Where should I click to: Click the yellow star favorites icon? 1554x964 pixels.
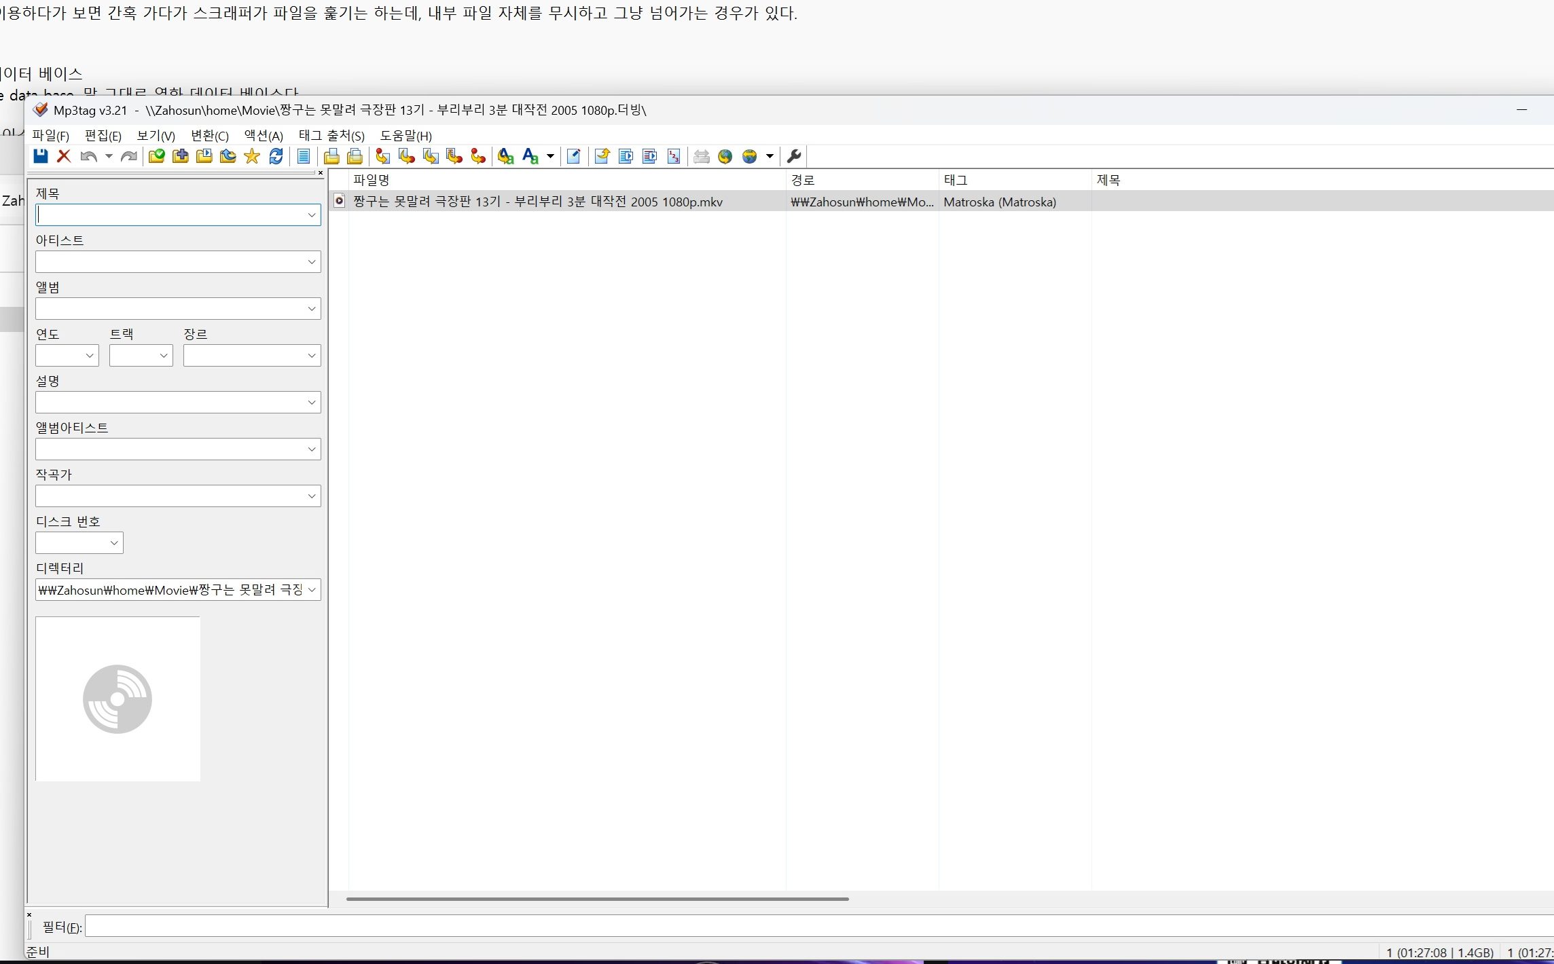(252, 156)
